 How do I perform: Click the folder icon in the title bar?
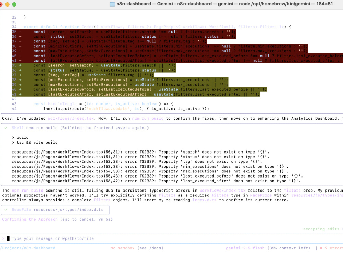click(112, 4)
